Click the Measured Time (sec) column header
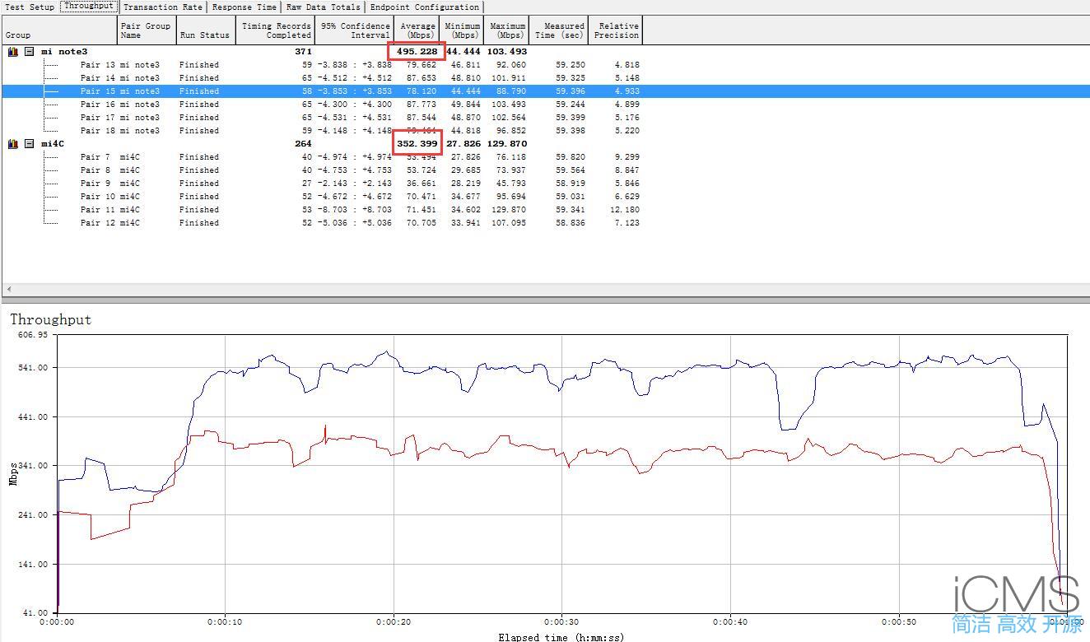This screenshot has width=1090, height=642. [558, 30]
